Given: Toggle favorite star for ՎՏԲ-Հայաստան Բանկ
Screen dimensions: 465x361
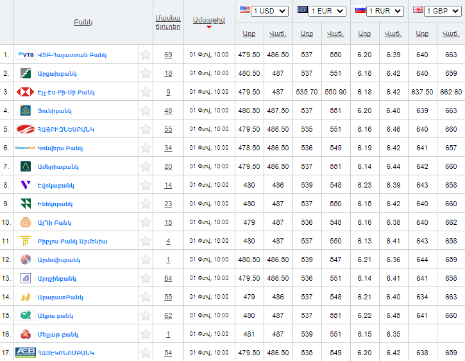Looking at the screenshot, I should (x=146, y=55).
